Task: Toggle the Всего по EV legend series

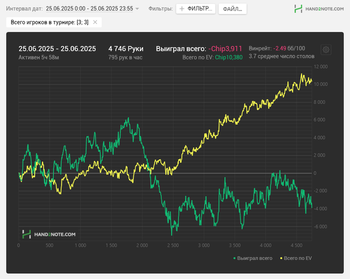Action: (296, 258)
